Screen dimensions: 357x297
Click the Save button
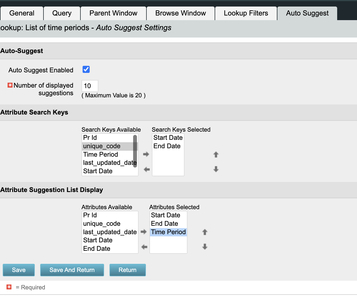click(19, 270)
